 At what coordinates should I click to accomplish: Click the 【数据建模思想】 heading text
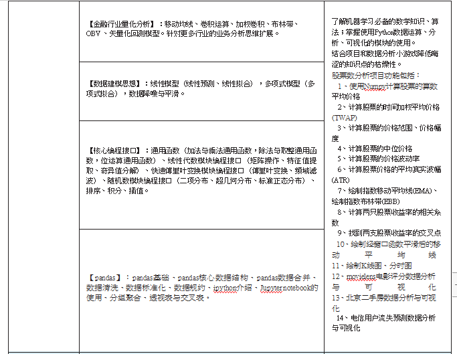(116, 84)
